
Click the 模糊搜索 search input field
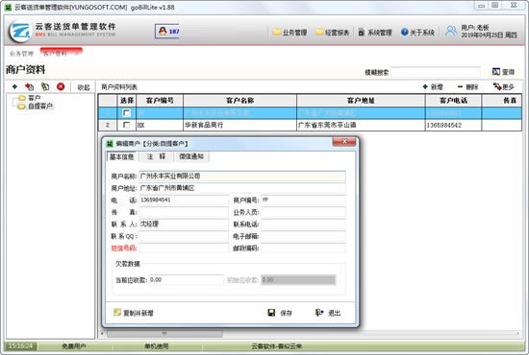(436, 72)
